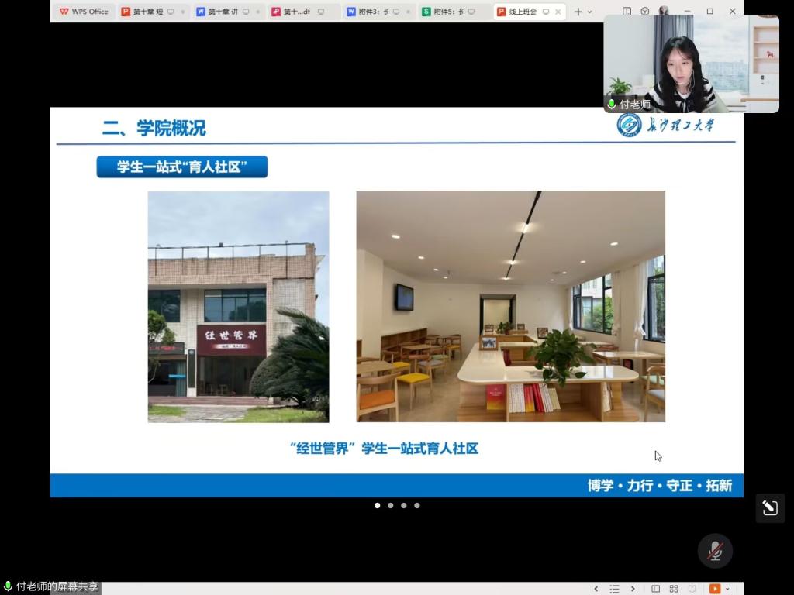The image size is (794, 595).
Task: Expand the dropdown arrow beside new tab plus
Action: coord(590,12)
